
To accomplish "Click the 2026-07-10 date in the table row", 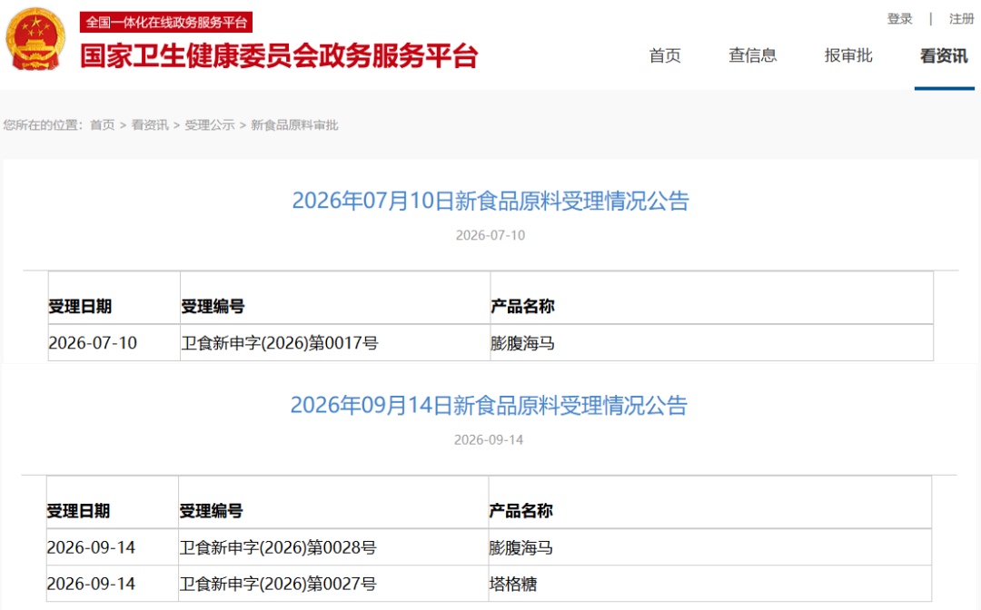I will (93, 343).
